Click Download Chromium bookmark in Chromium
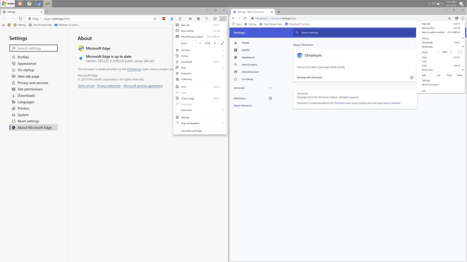Viewport: 467px width, 262px height. tap(297, 24)
